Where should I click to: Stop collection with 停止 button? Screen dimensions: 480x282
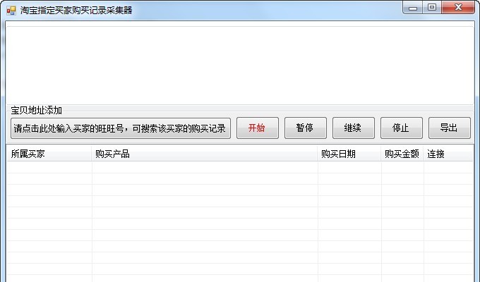tap(402, 128)
